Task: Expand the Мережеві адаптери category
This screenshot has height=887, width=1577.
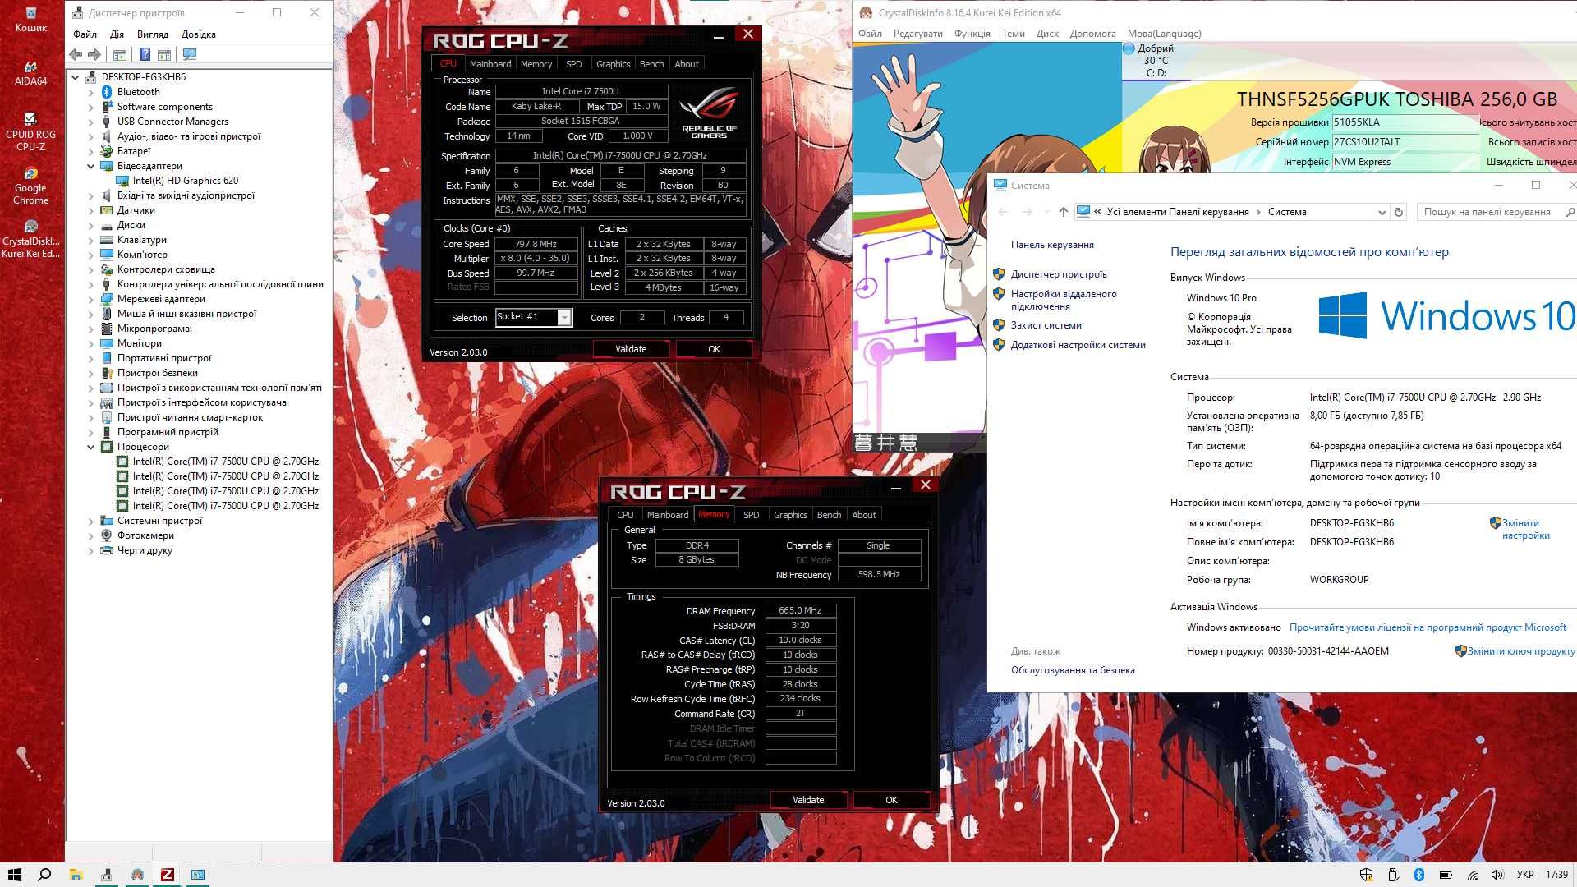Action: click(x=91, y=299)
